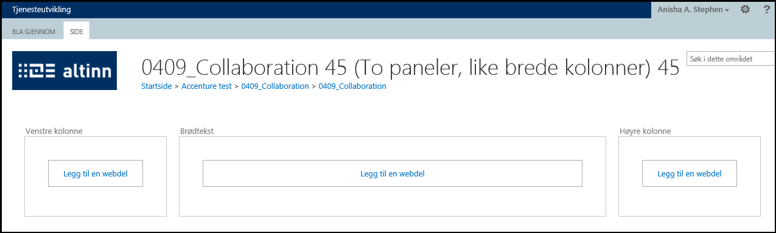Viewport: 776px width, 233px height.
Task: Open first 0409_Collaboration breadcrumb link
Action: pyautogui.click(x=275, y=86)
